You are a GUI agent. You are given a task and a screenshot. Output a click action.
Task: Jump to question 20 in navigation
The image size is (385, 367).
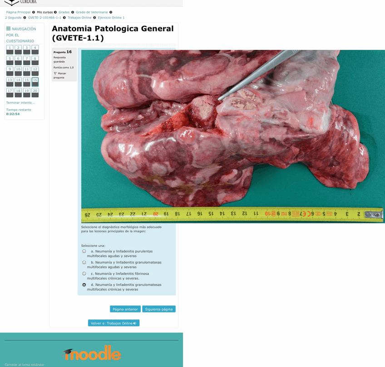click(35, 92)
